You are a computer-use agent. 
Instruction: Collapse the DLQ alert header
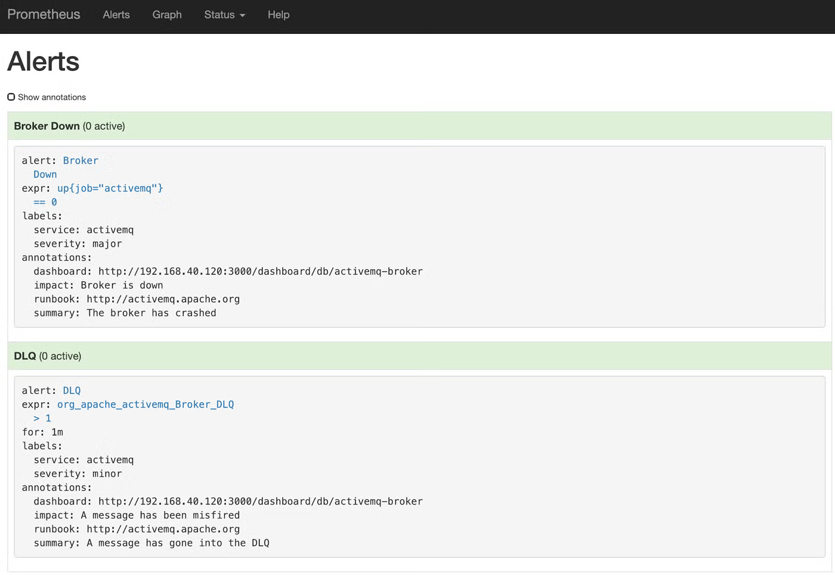tap(419, 356)
